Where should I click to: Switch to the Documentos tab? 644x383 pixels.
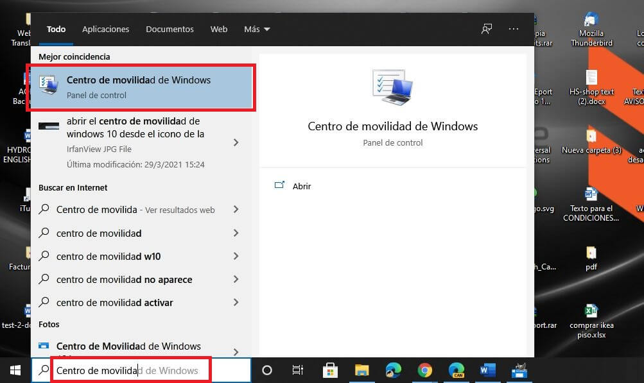(170, 29)
